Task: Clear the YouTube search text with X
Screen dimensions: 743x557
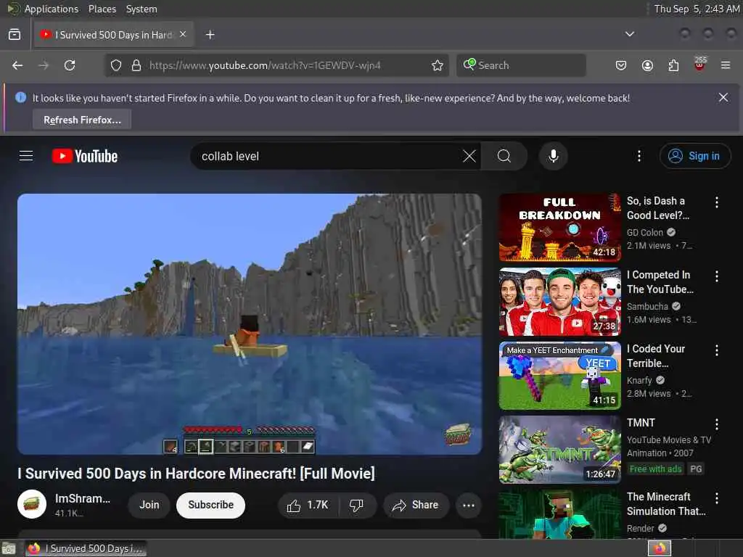Action: coord(469,156)
